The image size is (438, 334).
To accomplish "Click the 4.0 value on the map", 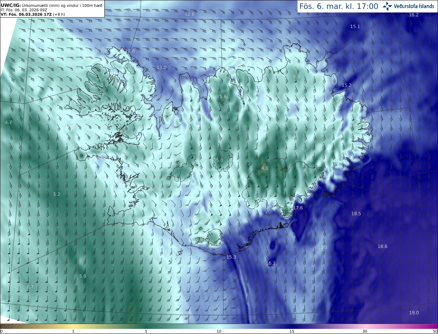I will click(x=265, y=168).
